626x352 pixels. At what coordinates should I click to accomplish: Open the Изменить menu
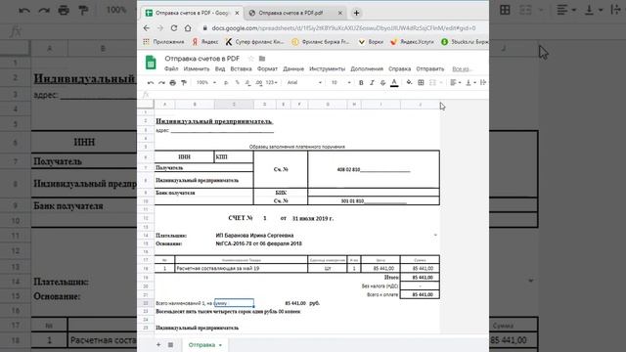click(197, 68)
